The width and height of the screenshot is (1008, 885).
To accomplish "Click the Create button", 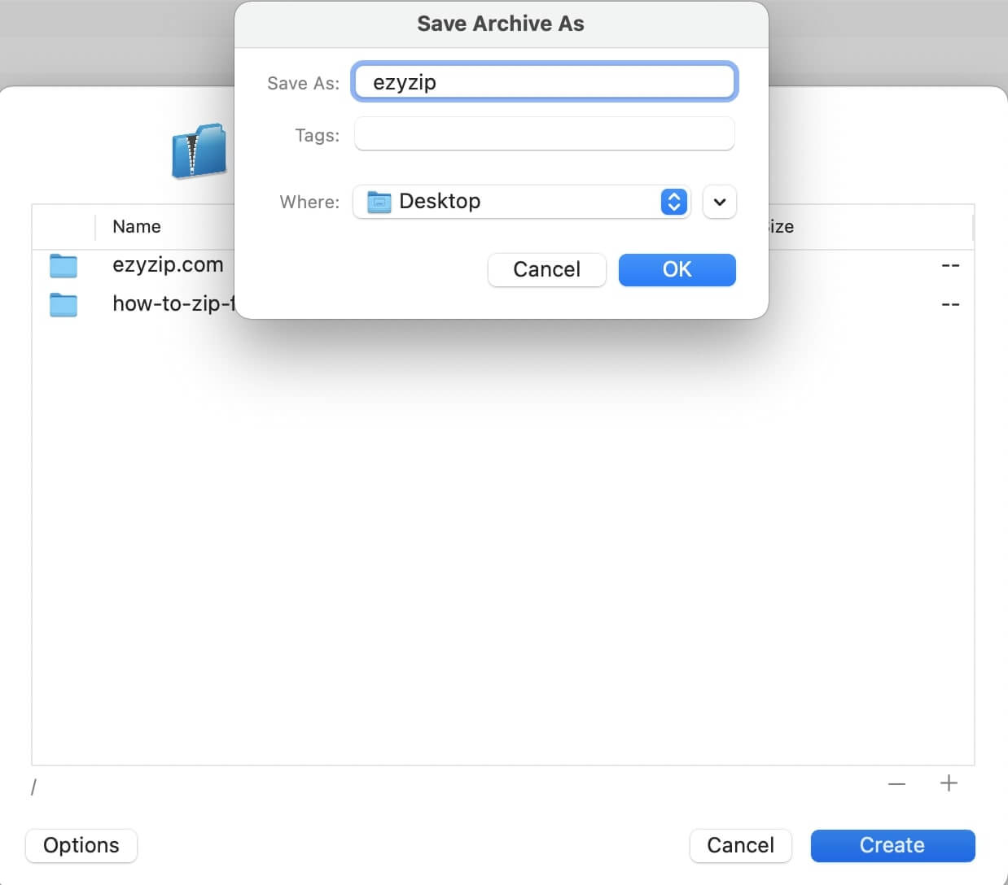I will click(x=892, y=845).
